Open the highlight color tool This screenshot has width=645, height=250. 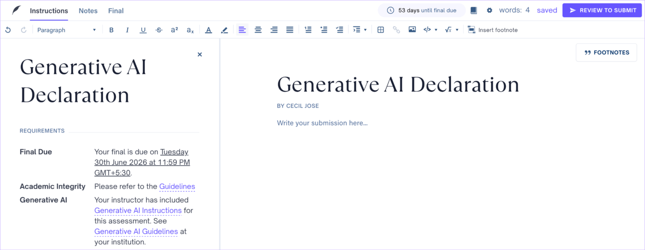[224, 30]
